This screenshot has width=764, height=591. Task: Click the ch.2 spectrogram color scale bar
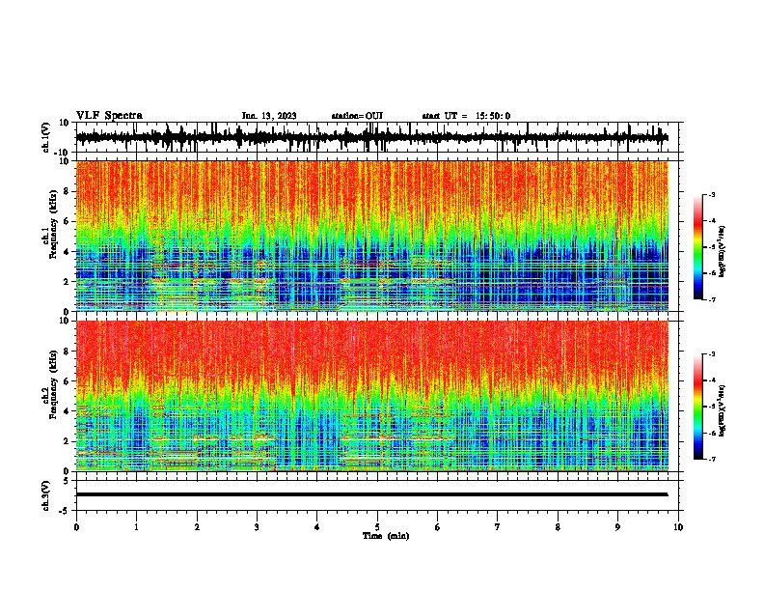(x=698, y=407)
